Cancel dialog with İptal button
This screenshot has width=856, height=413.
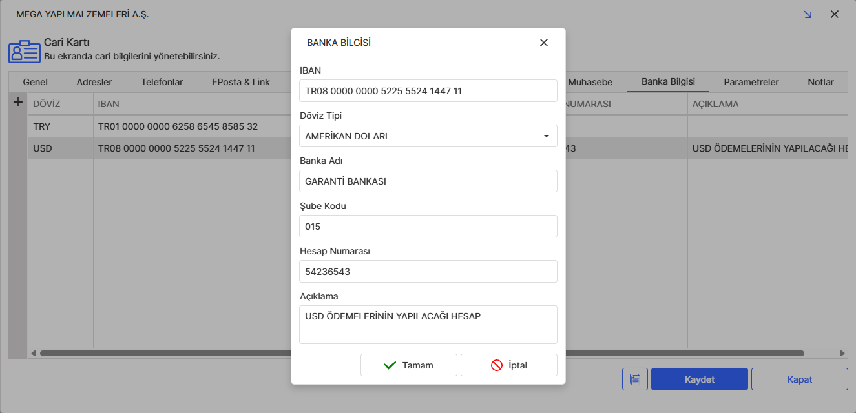point(508,365)
